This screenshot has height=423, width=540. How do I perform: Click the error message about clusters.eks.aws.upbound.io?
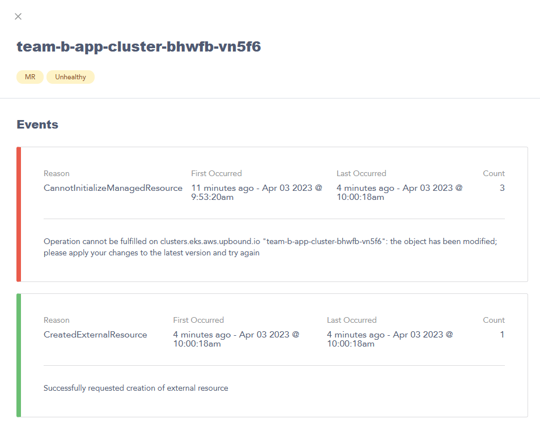(270, 247)
